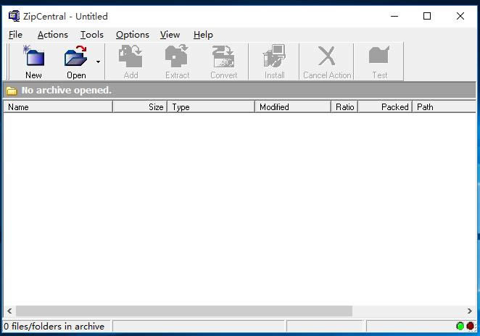This screenshot has height=336, width=480.
Task: Sort by the Modified column header
Action: pos(293,107)
